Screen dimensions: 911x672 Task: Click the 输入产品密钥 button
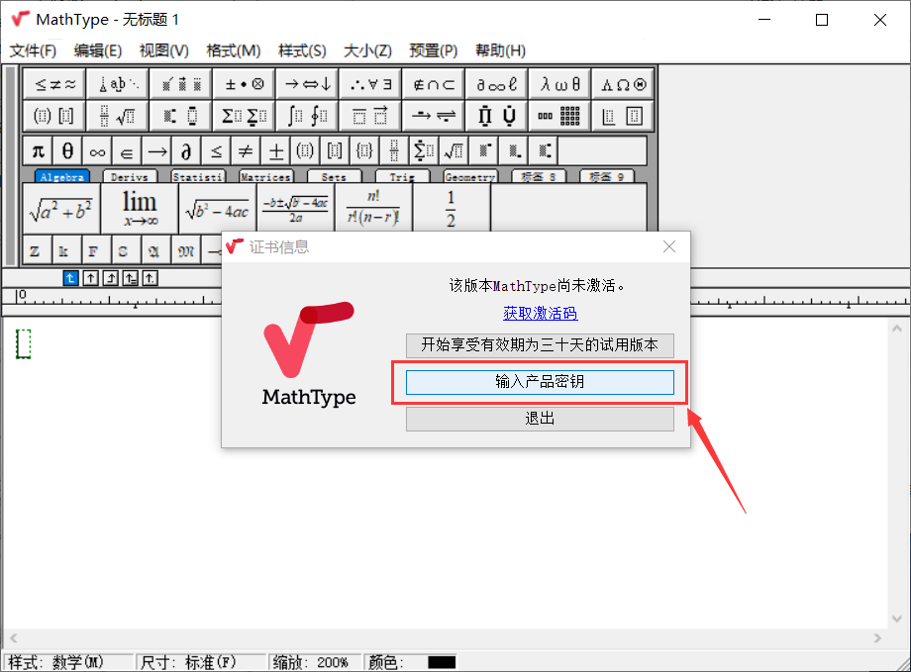540,382
